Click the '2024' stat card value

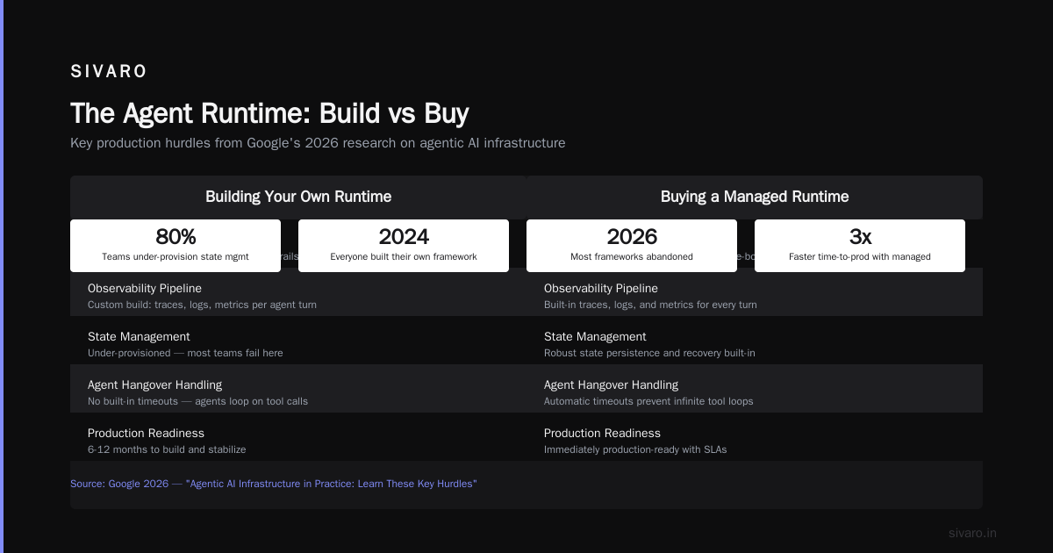(x=404, y=237)
